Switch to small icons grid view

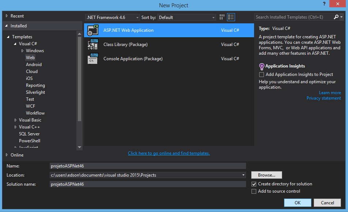(x=222, y=17)
